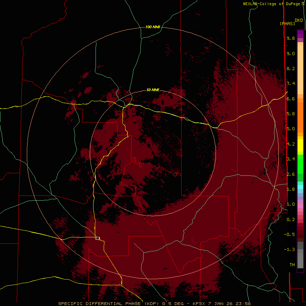Click the 4.2 value on the color scale
The width and height of the screenshot is (306, 306).
coord(291,144)
